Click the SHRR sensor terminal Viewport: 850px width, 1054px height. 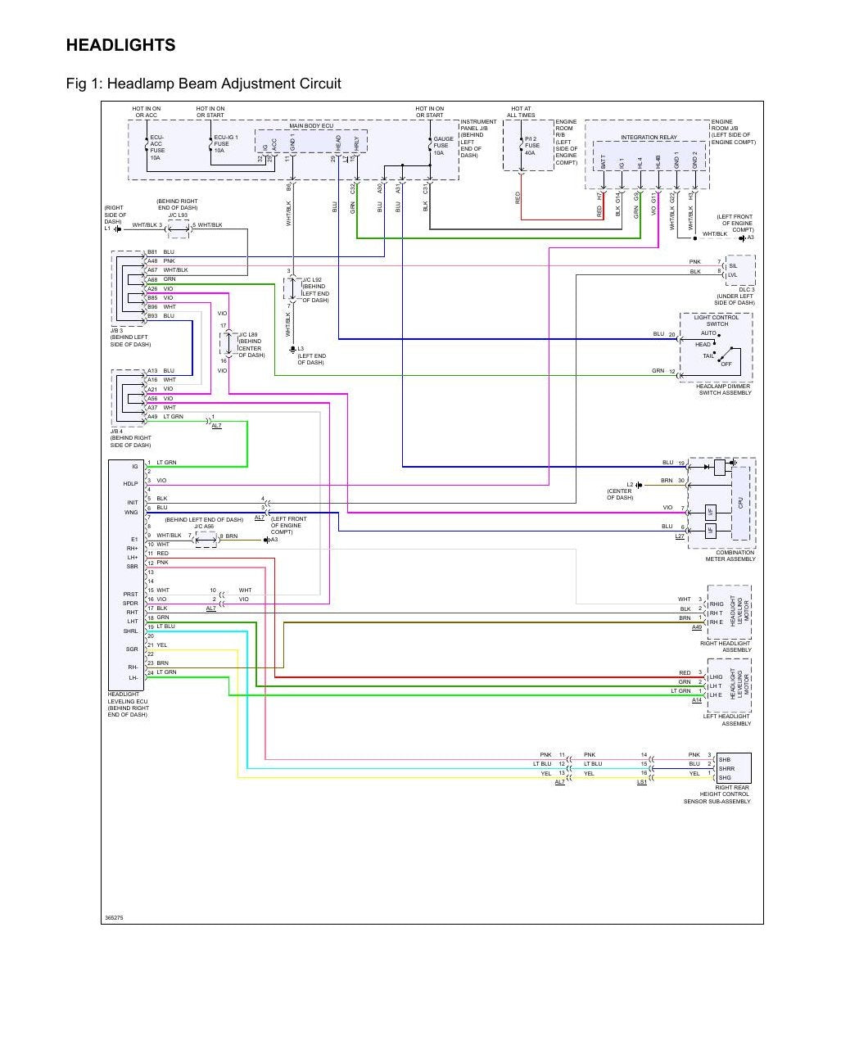click(726, 768)
